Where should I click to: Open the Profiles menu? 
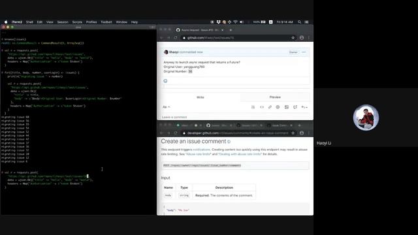point(91,22)
